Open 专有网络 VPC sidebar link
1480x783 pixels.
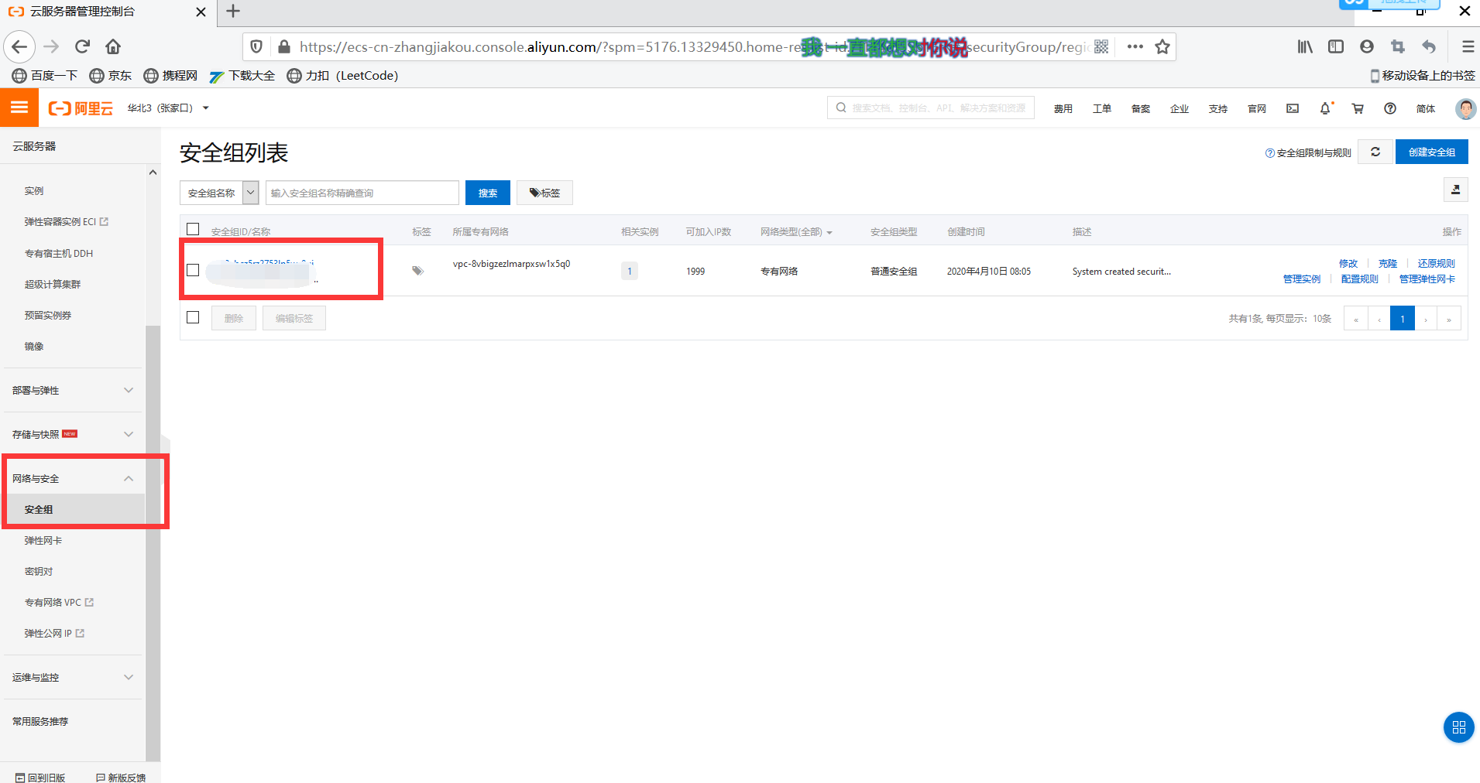(59, 602)
